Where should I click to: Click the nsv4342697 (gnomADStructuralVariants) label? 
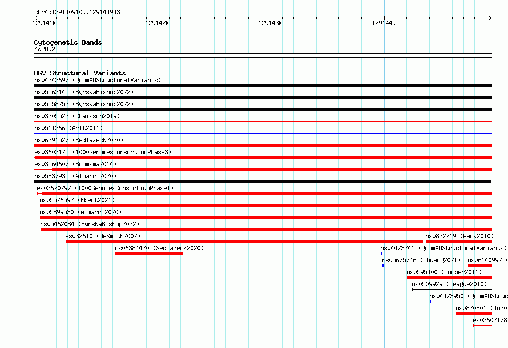point(98,80)
